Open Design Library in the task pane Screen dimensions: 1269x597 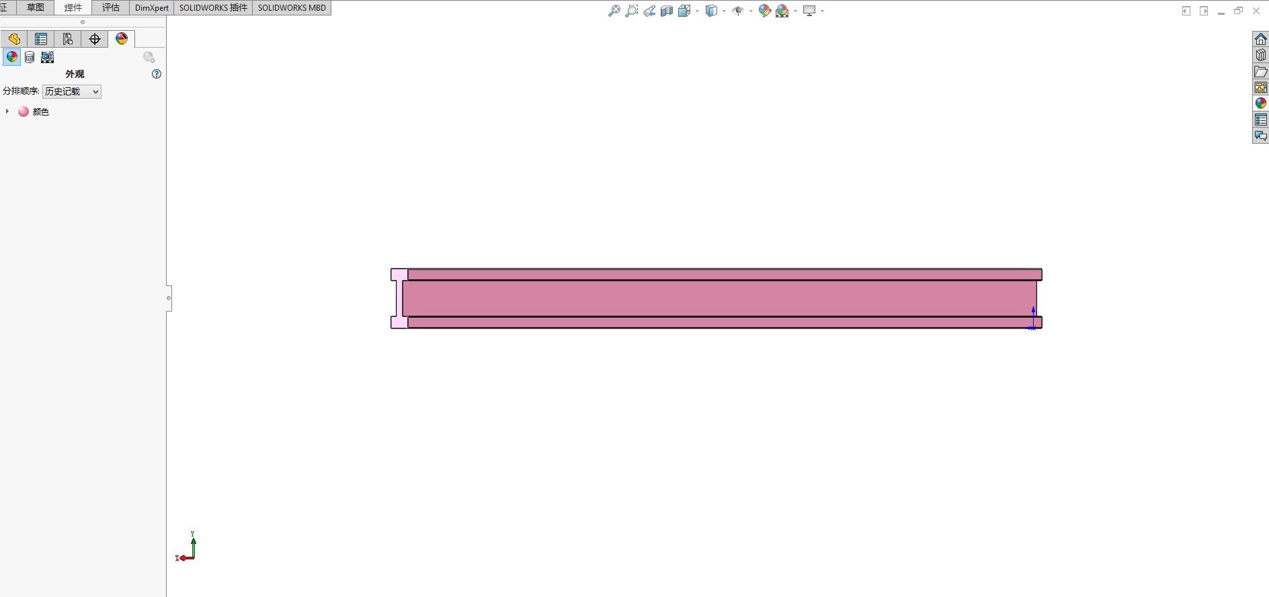[x=1260, y=55]
